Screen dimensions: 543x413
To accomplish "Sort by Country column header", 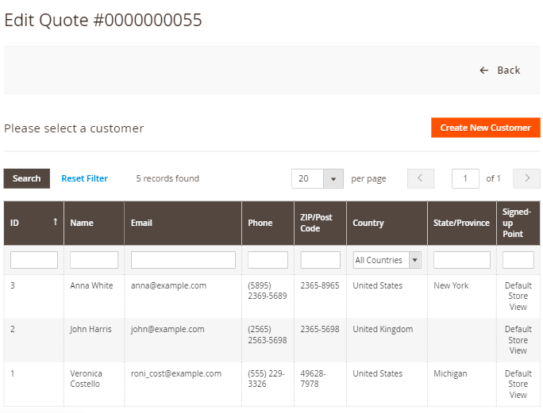I will pyautogui.click(x=387, y=223).
